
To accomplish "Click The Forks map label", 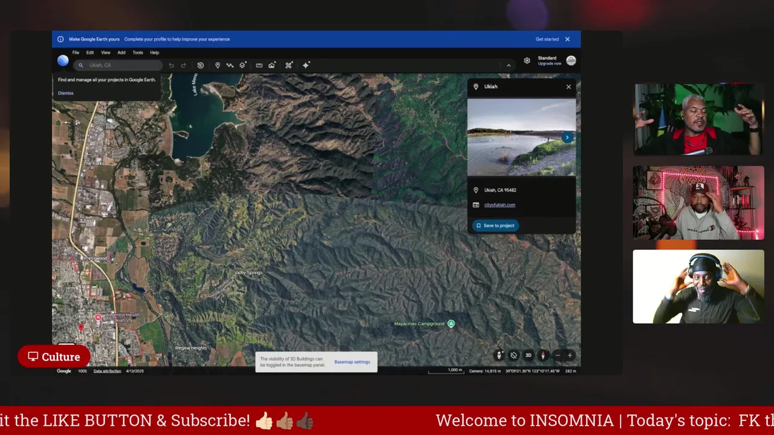I will (94, 163).
